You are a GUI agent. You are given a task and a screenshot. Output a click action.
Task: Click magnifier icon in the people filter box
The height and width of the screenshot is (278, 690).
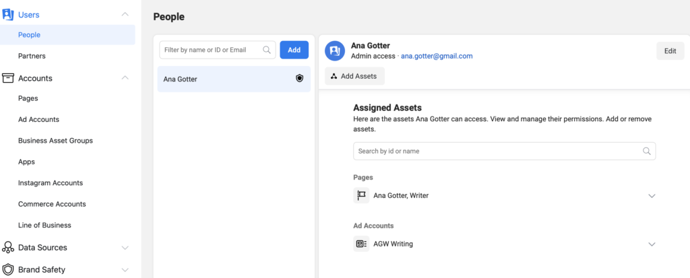pos(268,50)
